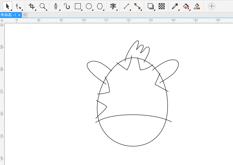Select the Rectangle tool
The height and width of the screenshot is (165, 233).
coord(78,7)
